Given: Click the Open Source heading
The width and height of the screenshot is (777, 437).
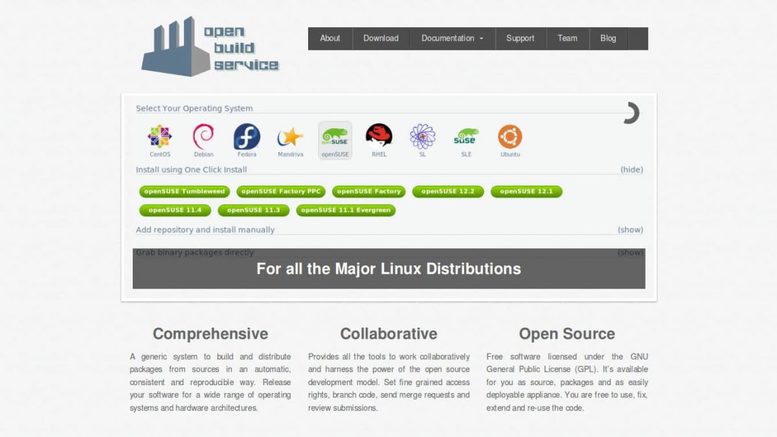Looking at the screenshot, I should click(x=567, y=334).
